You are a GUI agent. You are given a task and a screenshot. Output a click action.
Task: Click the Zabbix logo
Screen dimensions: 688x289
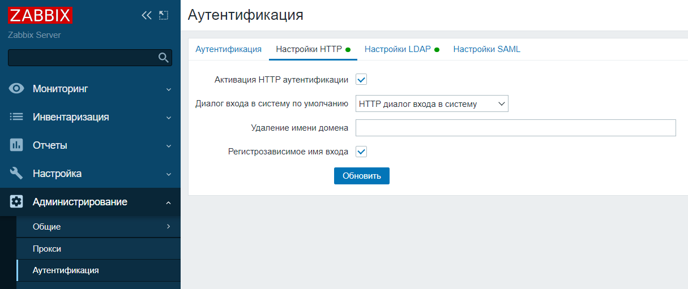point(40,15)
